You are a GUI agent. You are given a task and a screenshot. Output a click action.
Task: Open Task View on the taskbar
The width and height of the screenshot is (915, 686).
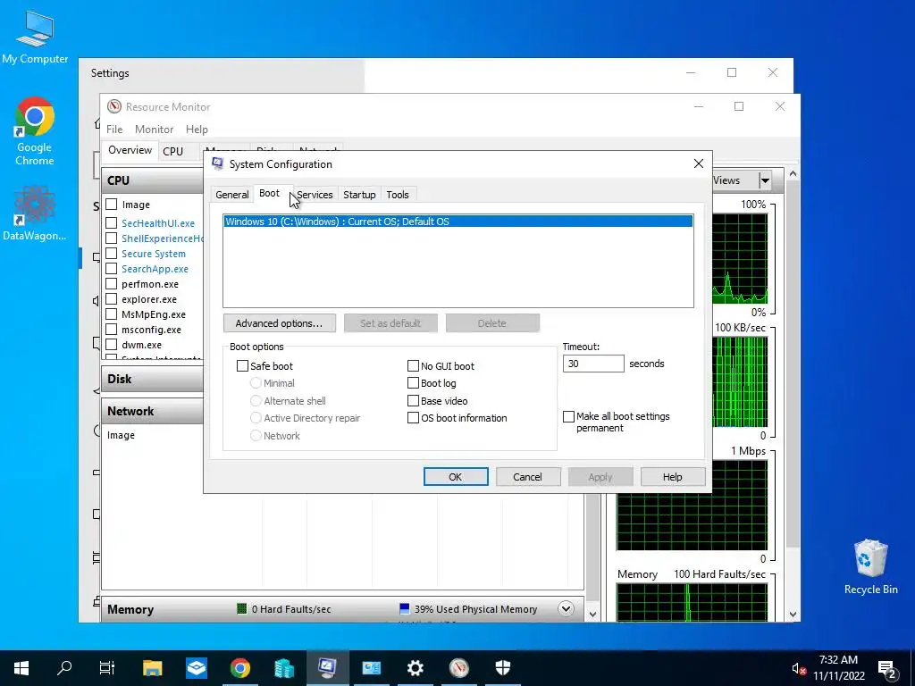pos(107,668)
